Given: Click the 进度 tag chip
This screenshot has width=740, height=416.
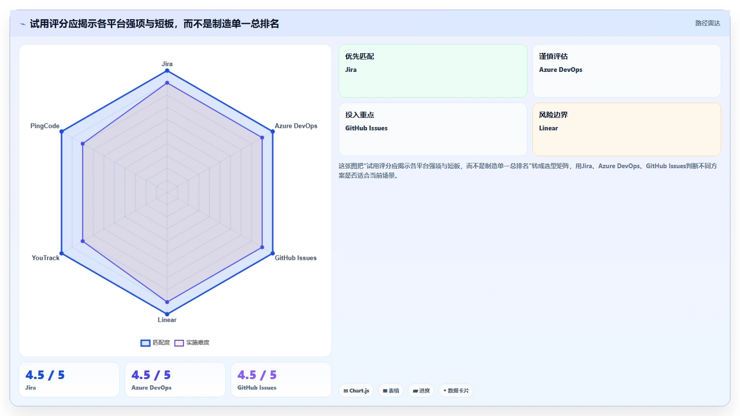Looking at the screenshot, I should 421,391.
